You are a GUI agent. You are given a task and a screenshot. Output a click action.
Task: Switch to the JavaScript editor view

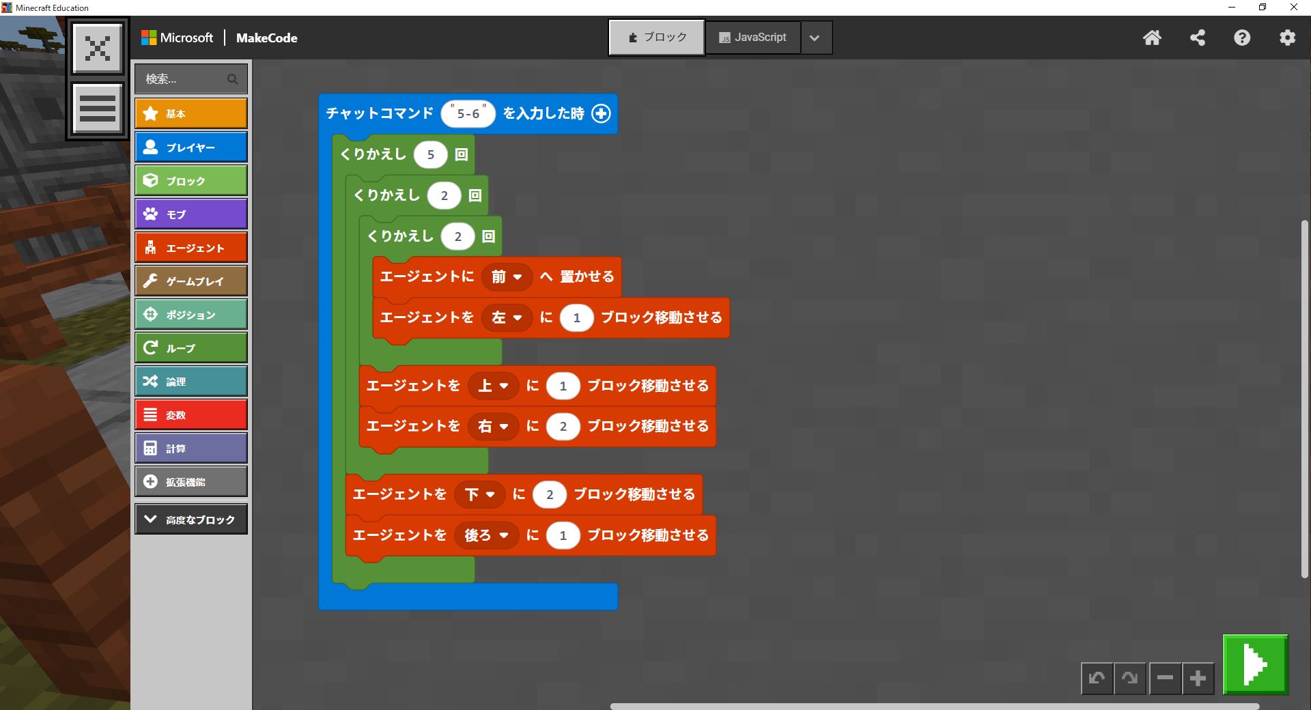tap(752, 38)
